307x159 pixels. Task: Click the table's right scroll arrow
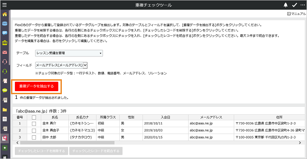[x=300, y=143]
